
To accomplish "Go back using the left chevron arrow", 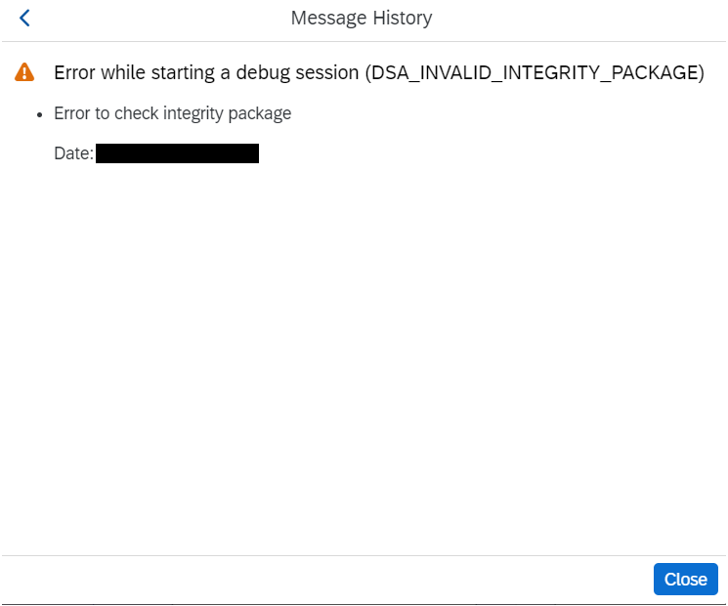I will click(24, 19).
